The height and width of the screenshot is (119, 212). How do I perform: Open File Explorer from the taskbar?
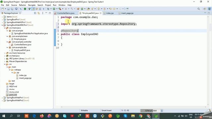click(133, 116)
